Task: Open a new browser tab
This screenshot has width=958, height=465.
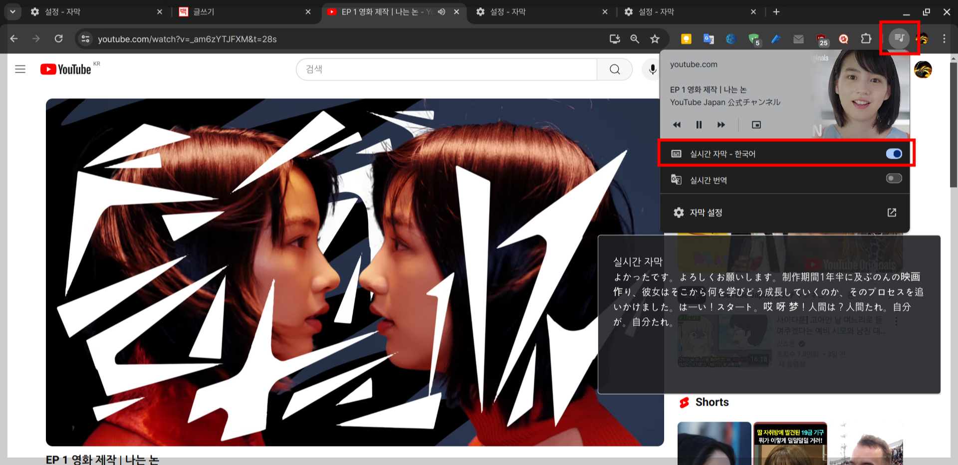Action: pos(776,11)
